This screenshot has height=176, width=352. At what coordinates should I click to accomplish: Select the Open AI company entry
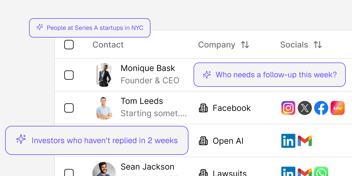[228, 141]
